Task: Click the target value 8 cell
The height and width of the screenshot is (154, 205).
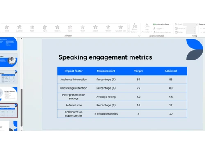Action: (x=138, y=114)
